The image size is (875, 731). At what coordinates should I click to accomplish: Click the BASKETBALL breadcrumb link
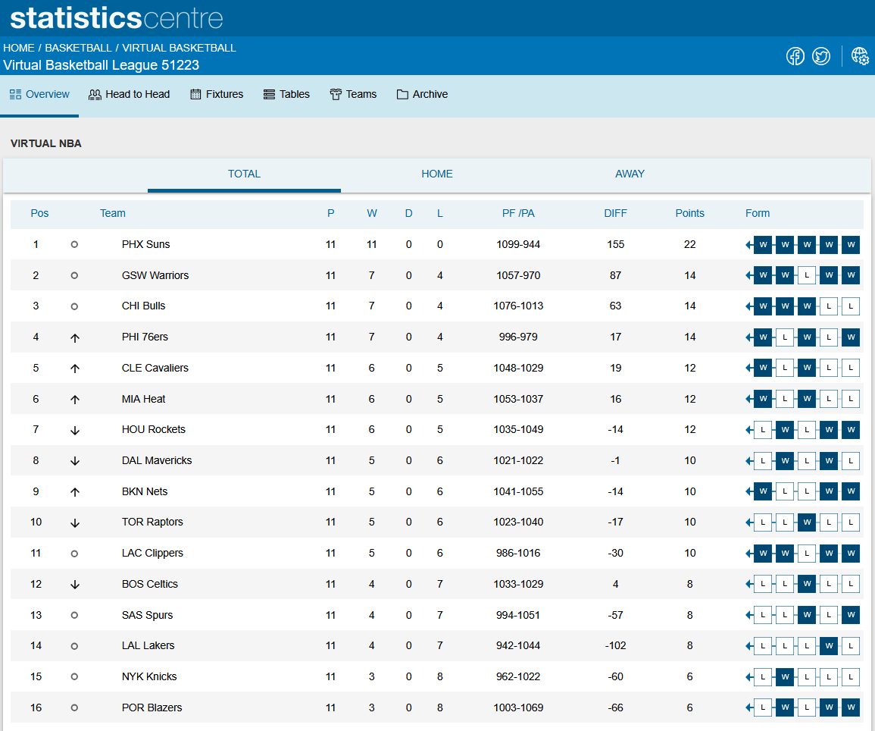(x=78, y=48)
